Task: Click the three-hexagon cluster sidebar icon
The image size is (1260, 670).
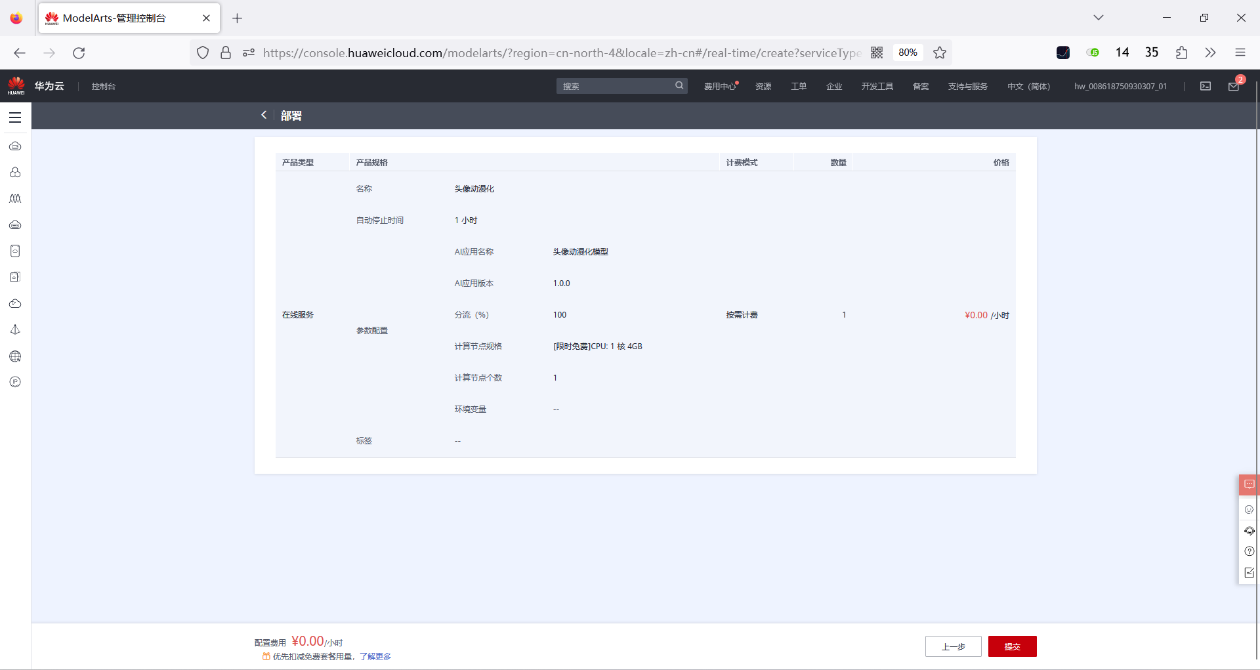Action: point(15,172)
